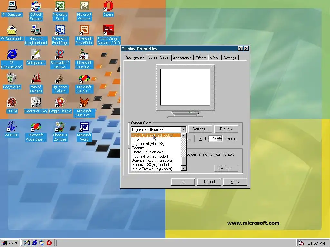Click the Preview button
Viewport: 330px width, 247px height.
(x=226, y=129)
